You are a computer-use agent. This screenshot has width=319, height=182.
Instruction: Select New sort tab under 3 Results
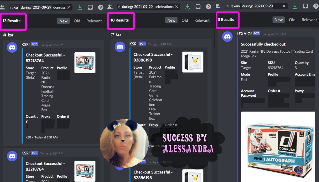point(278,20)
